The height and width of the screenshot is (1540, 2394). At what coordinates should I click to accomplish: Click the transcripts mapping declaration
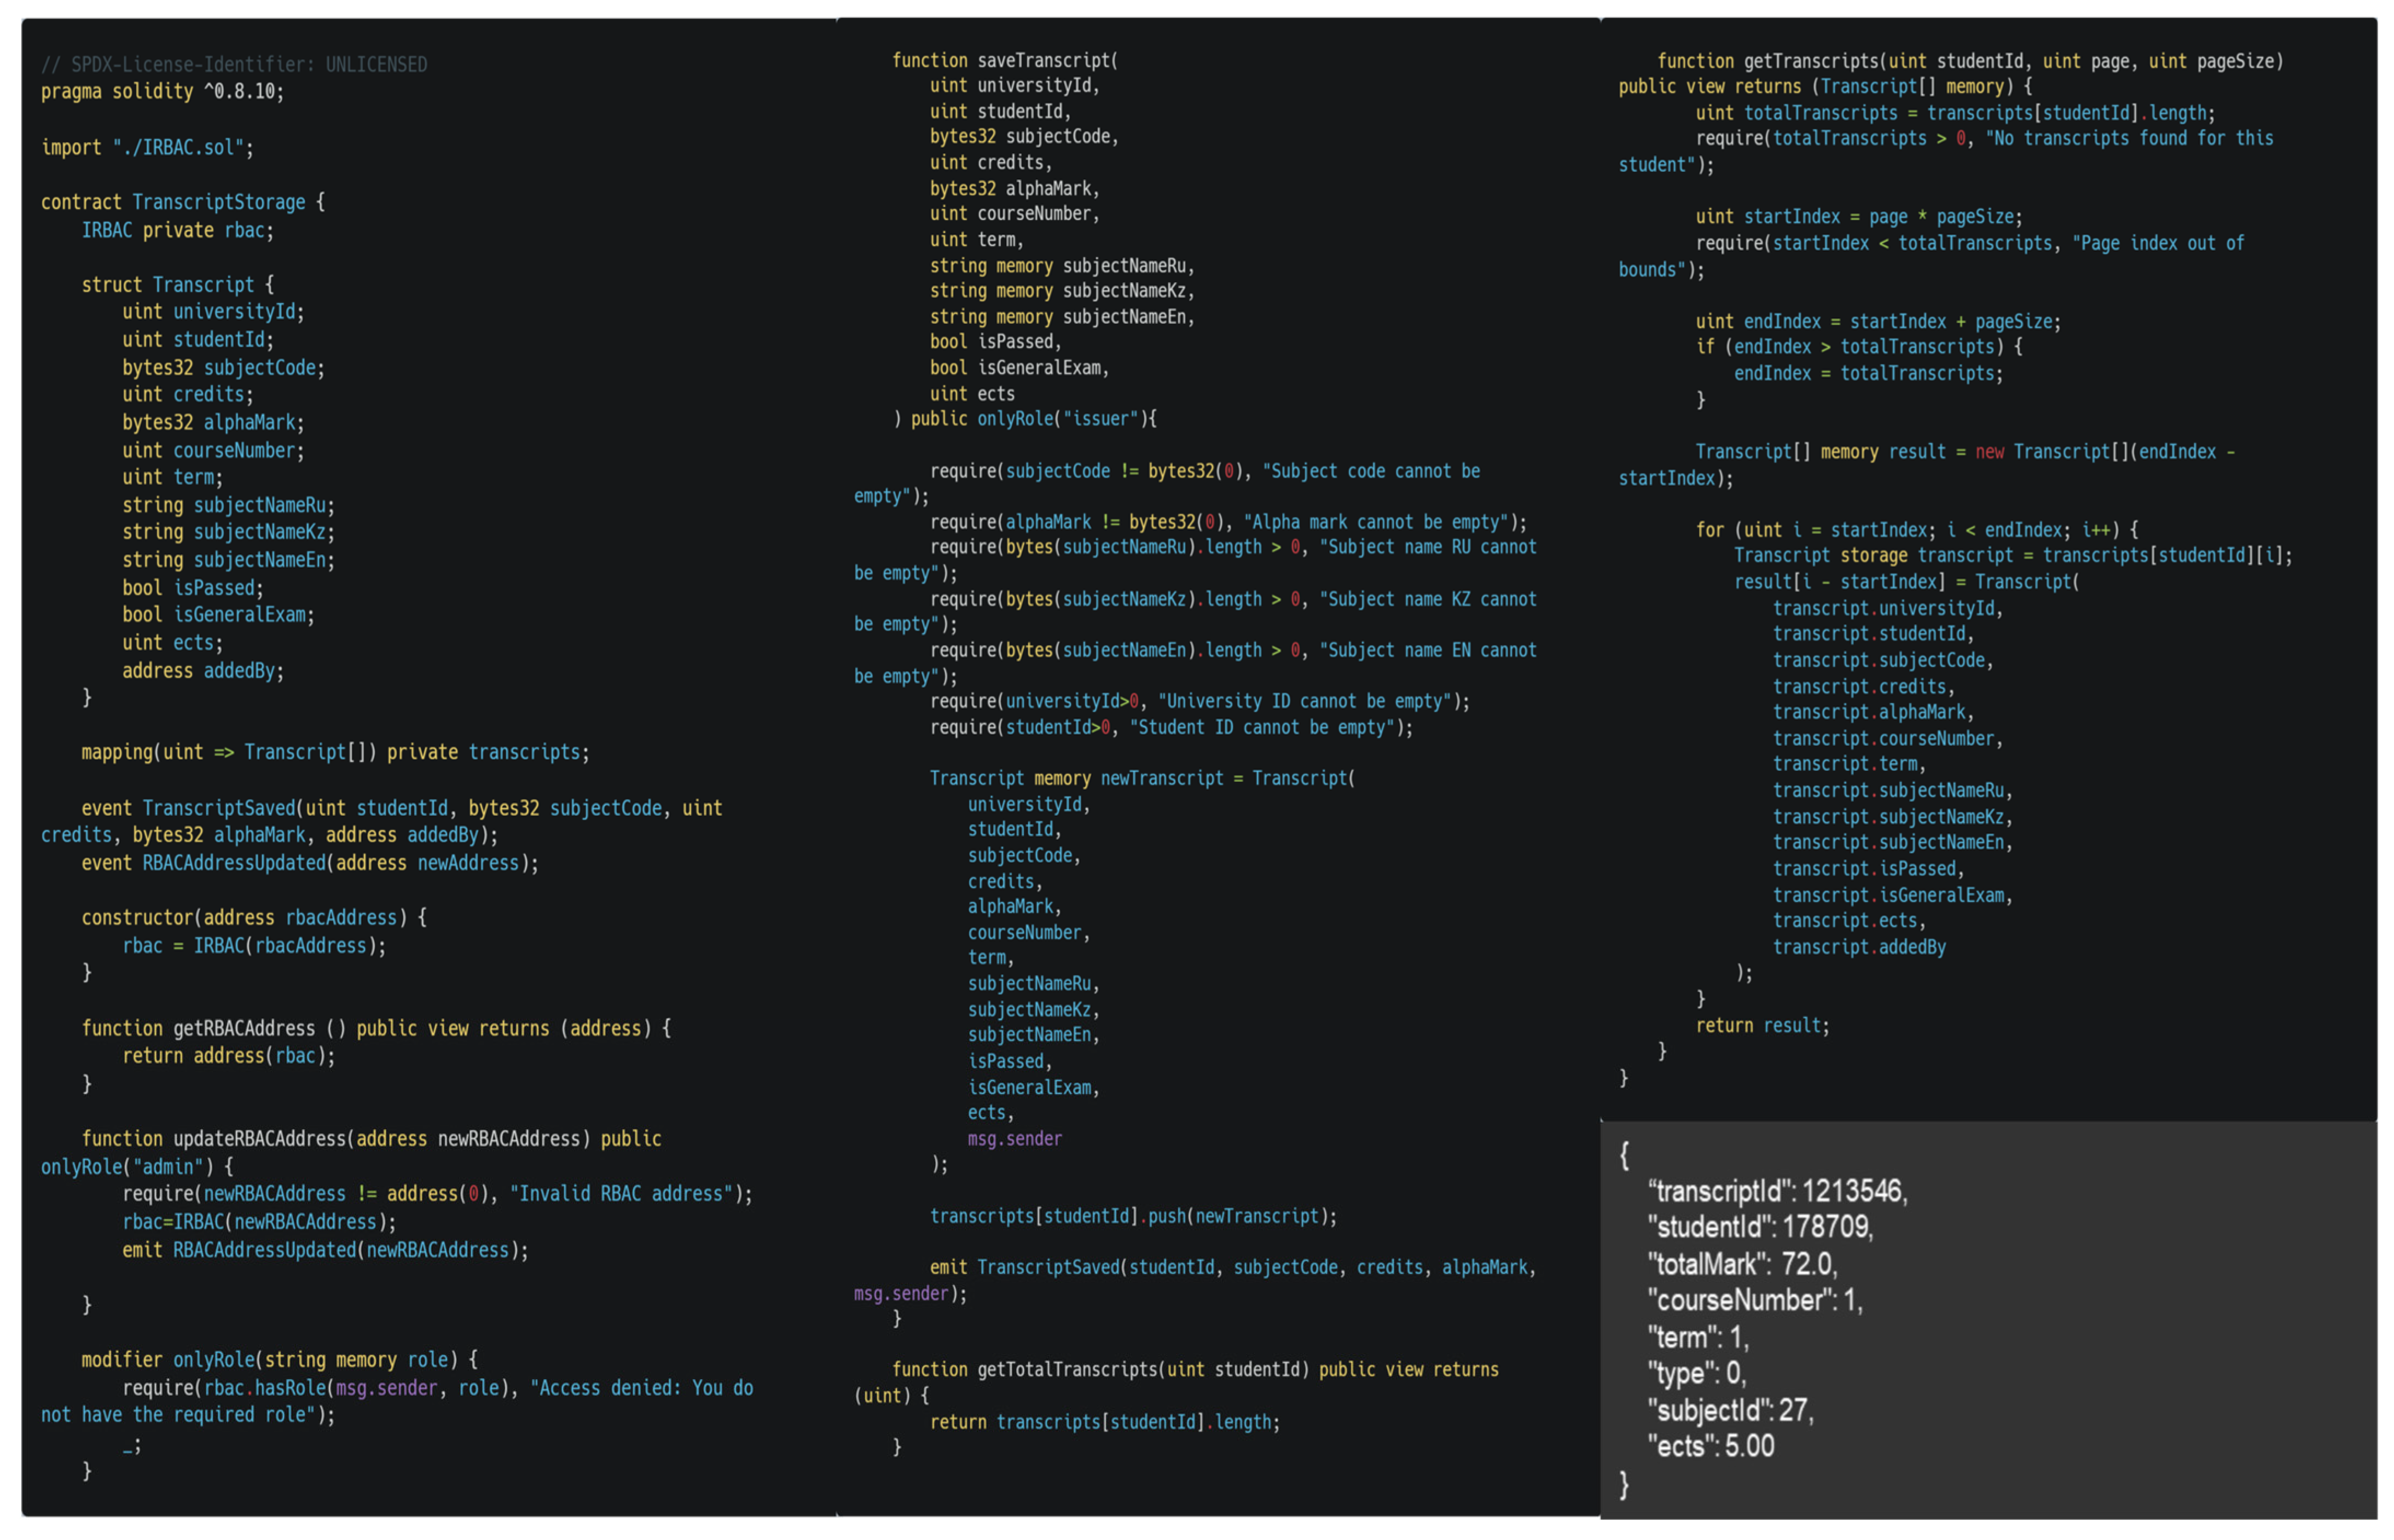335,752
